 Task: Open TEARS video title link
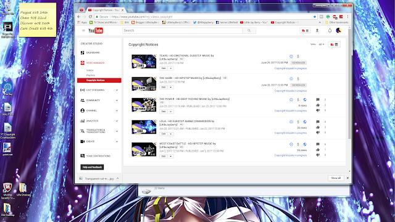(x=186, y=57)
